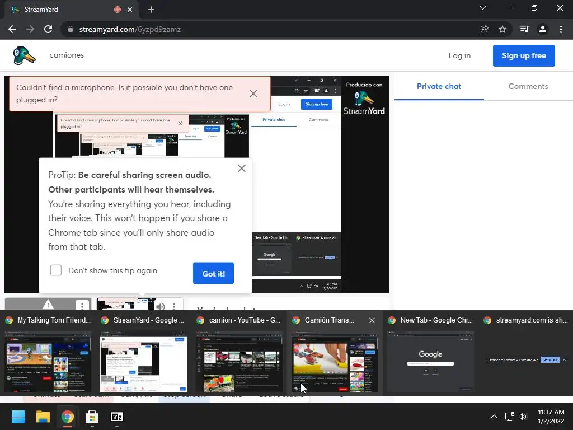Open the clock showing 11:37 AM

551,417
